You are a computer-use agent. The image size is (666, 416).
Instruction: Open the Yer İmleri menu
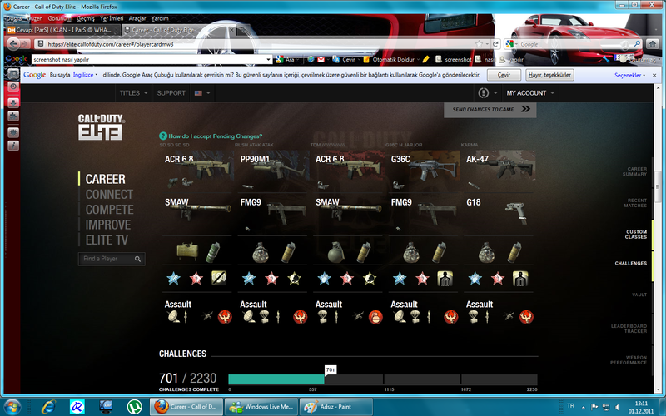pyautogui.click(x=112, y=18)
